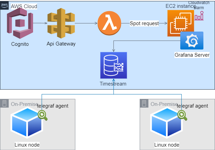Screen dimensions: 215x150
Task: Click the left On-Premise server icon
Action: click(x=5, y=104)
